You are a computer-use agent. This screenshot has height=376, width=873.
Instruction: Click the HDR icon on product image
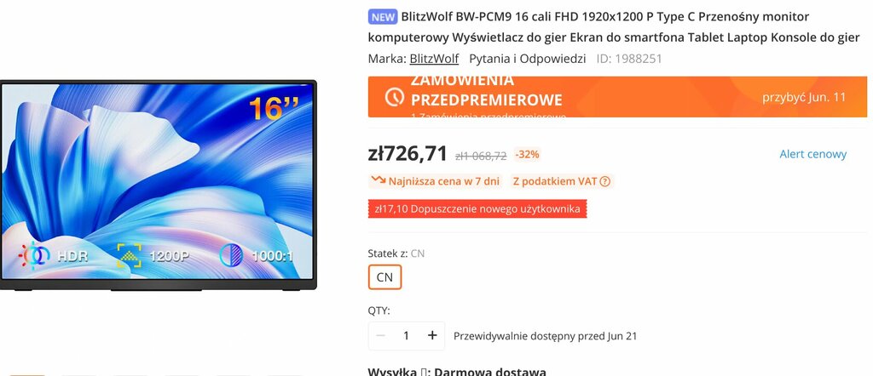(34, 256)
